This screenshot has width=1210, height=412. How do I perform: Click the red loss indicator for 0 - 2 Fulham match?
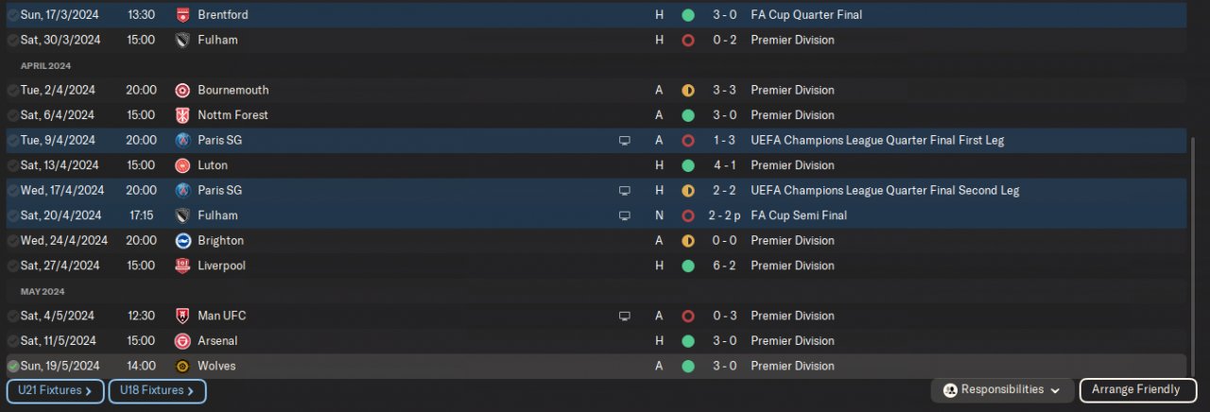688,41
